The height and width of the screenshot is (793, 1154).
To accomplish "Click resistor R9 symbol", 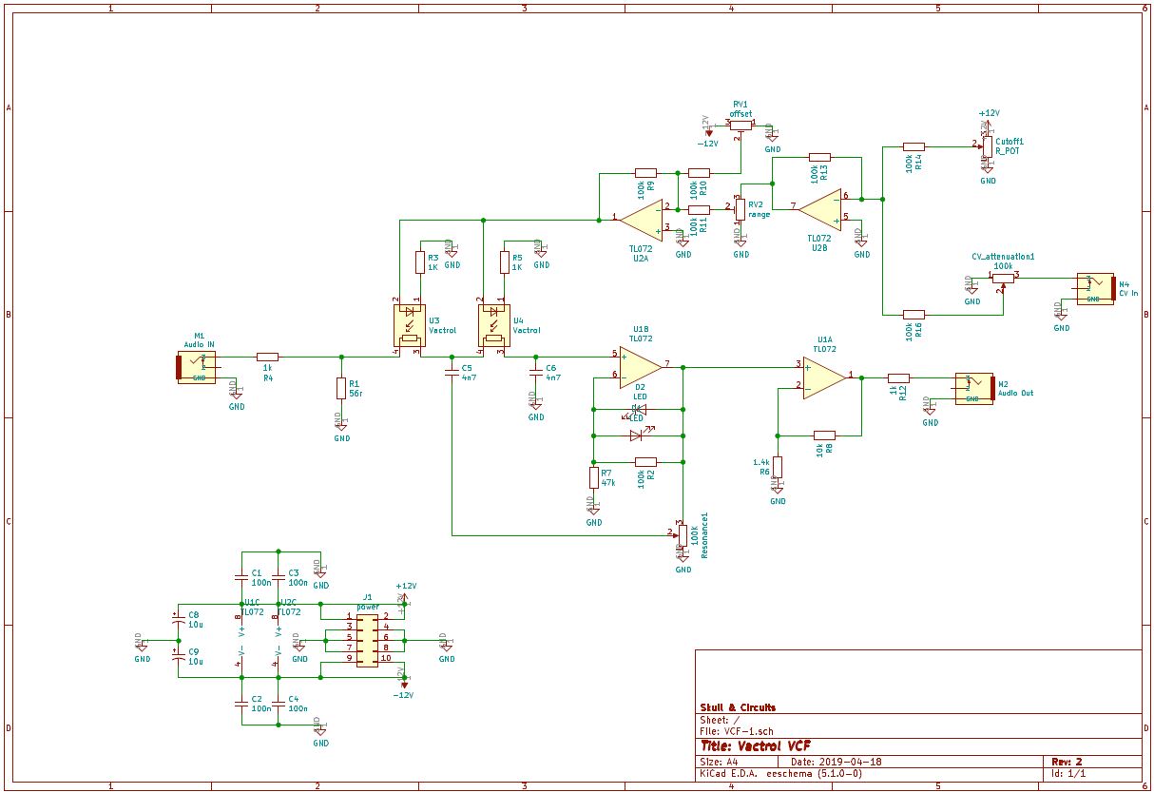I will (645, 173).
